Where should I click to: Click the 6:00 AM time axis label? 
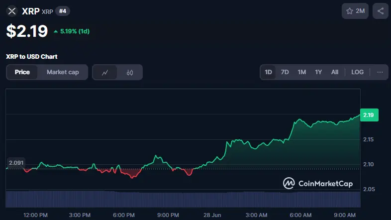pyautogui.click(x=300, y=215)
